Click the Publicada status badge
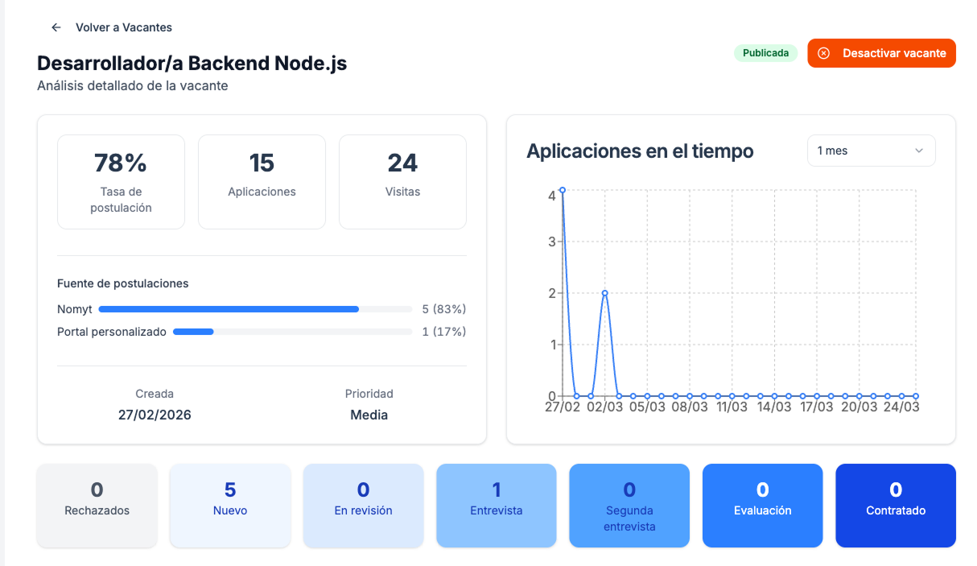This screenshot has width=977, height=566. [765, 52]
